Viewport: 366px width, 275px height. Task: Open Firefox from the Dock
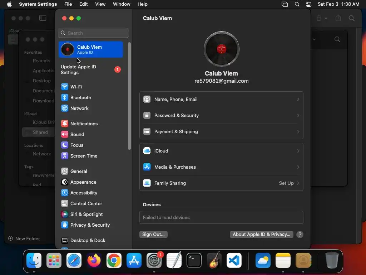[x=94, y=260]
